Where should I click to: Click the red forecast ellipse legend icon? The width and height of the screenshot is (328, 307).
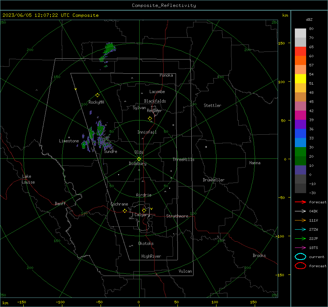pos(300,266)
